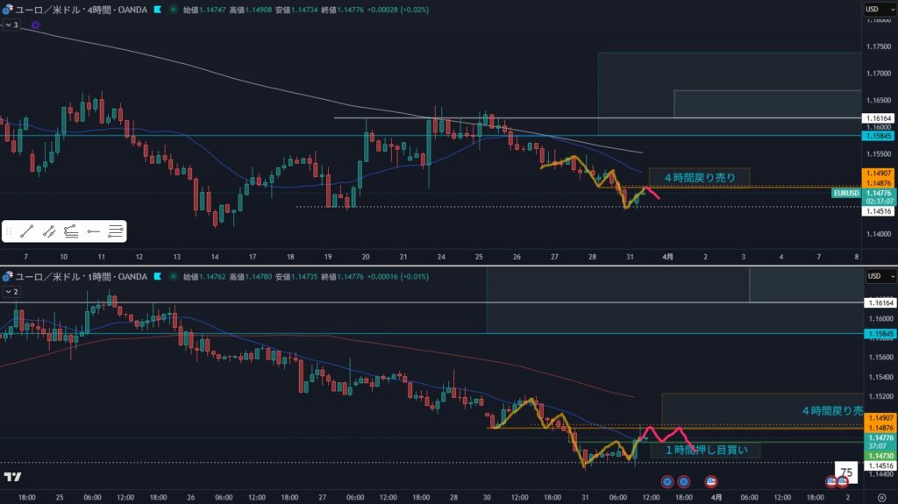The width and height of the screenshot is (898, 504).
Task: Expand the indicator legend showing 3 on upper chart
Action: (x=11, y=25)
